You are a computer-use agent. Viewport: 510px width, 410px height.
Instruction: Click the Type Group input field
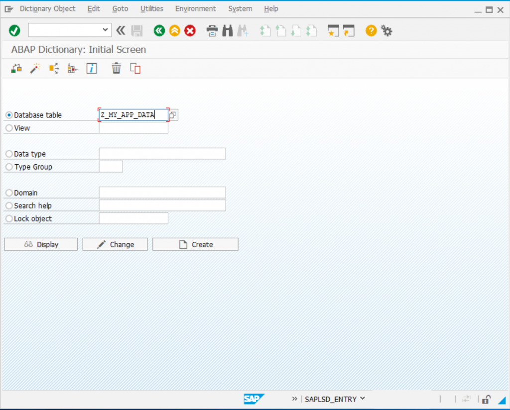click(111, 167)
